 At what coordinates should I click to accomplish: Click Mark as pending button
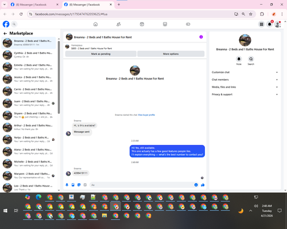pyautogui.click(x=101, y=54)
